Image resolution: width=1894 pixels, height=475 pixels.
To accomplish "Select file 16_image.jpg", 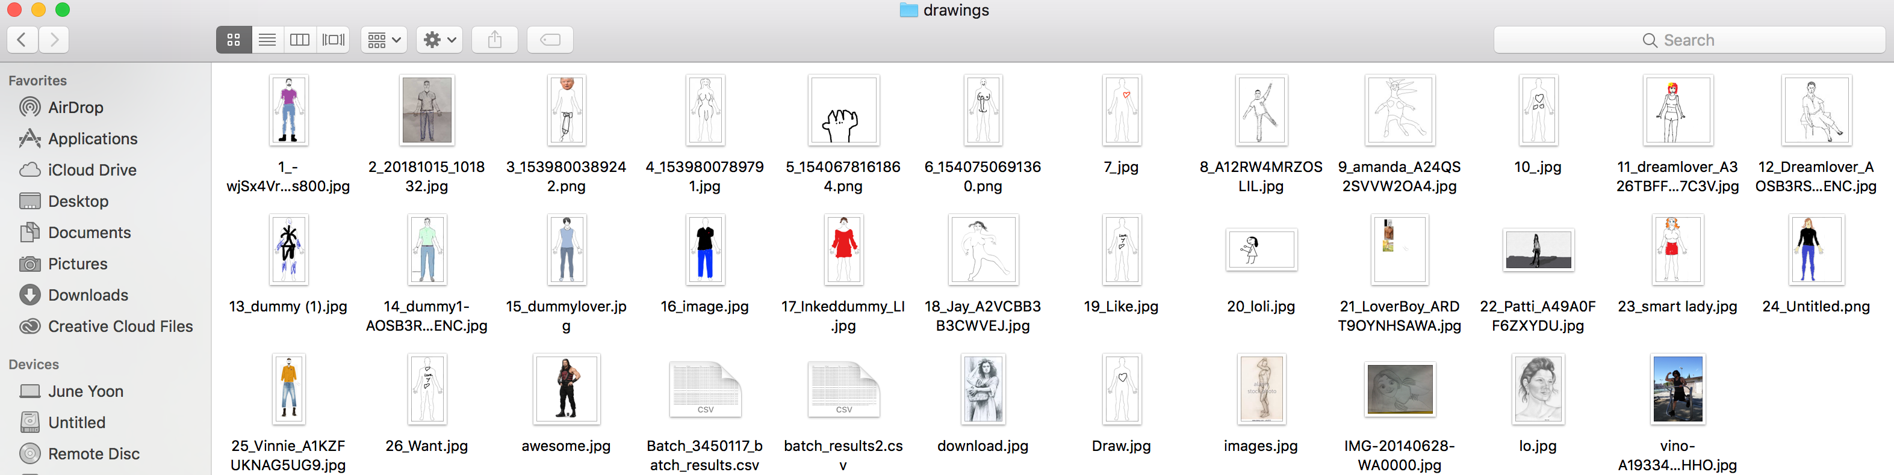I will click(705, 250).
